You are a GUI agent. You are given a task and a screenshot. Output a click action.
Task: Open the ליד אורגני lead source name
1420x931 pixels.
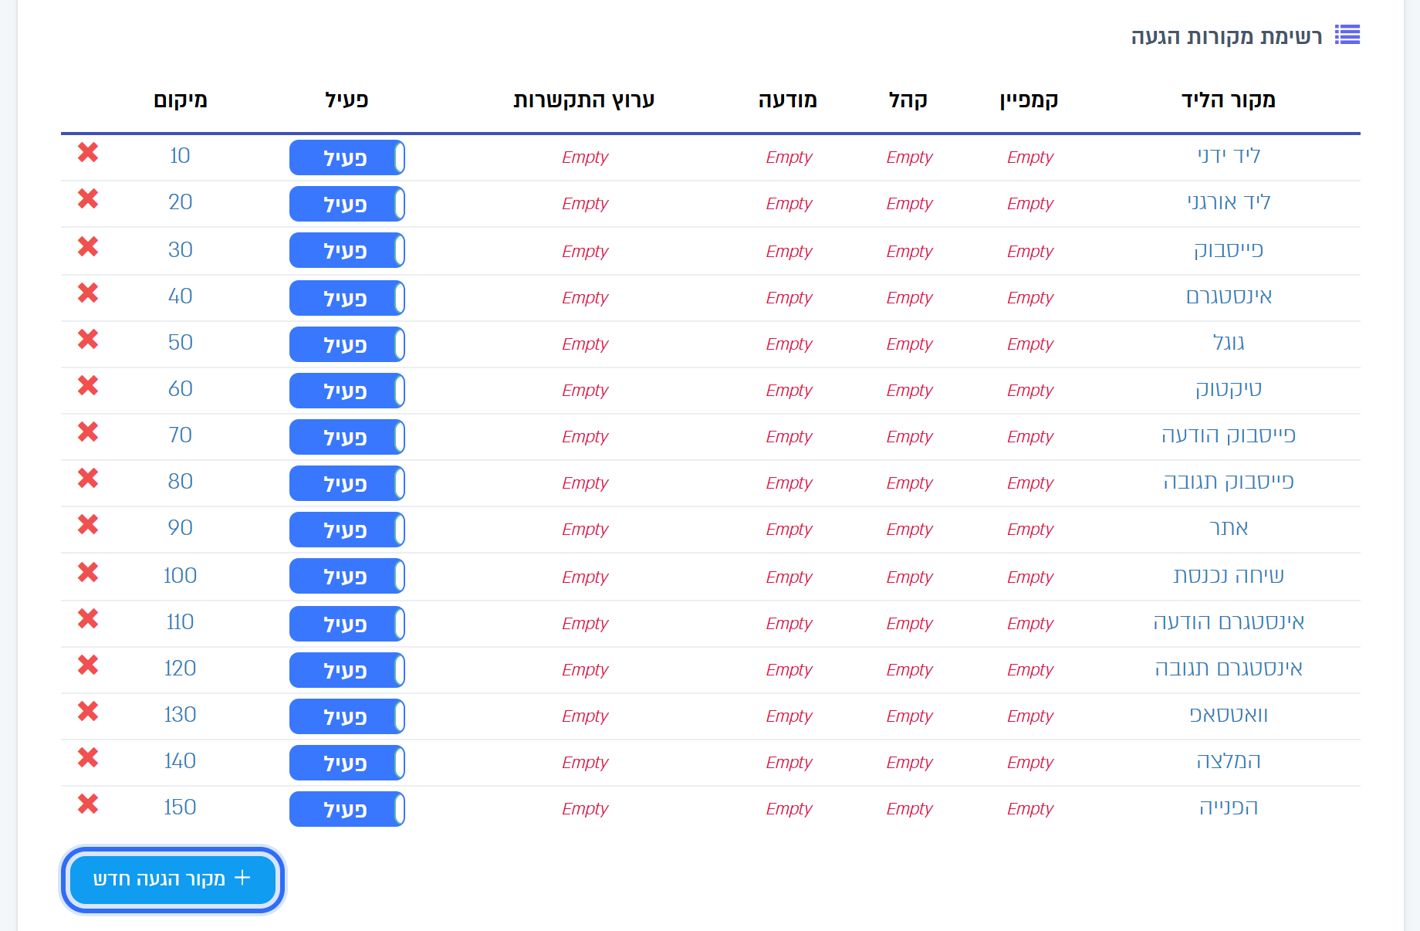1229,202
